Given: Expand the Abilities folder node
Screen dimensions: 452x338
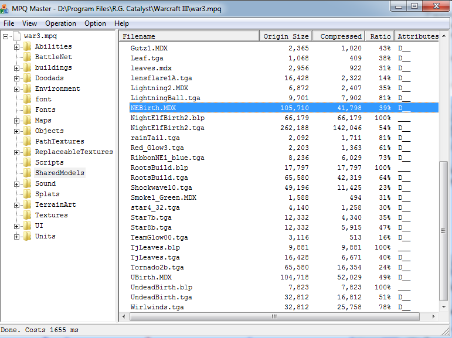Looking at the screenshot, I should (16, 47).
